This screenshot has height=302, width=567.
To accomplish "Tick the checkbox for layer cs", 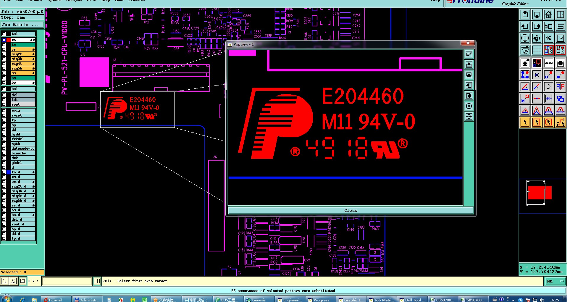I will tap(4, 49).
